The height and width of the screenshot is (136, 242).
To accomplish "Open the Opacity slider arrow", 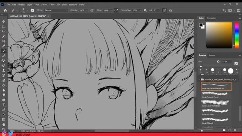I will pyautogui.click(x=87, y=10).
